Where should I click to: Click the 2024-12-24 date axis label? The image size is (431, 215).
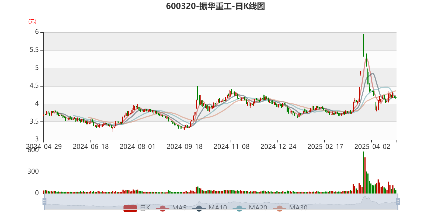pos(278,146)
